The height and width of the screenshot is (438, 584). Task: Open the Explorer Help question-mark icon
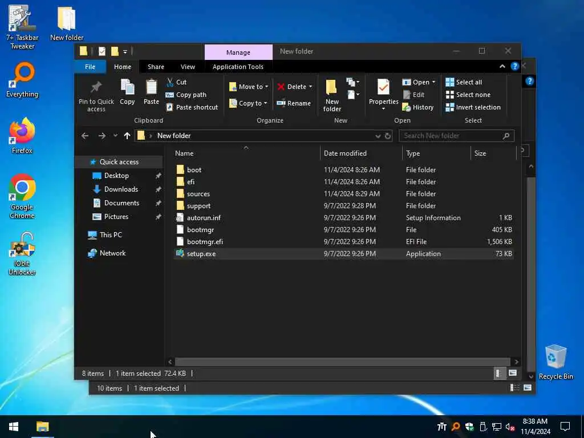(515, 66)
